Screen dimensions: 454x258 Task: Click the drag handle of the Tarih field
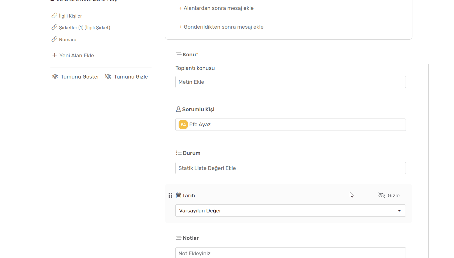pos(170,196)
